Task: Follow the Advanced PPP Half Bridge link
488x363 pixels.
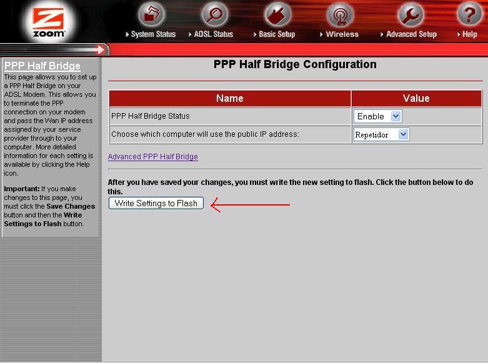Action: click(153, 157)
